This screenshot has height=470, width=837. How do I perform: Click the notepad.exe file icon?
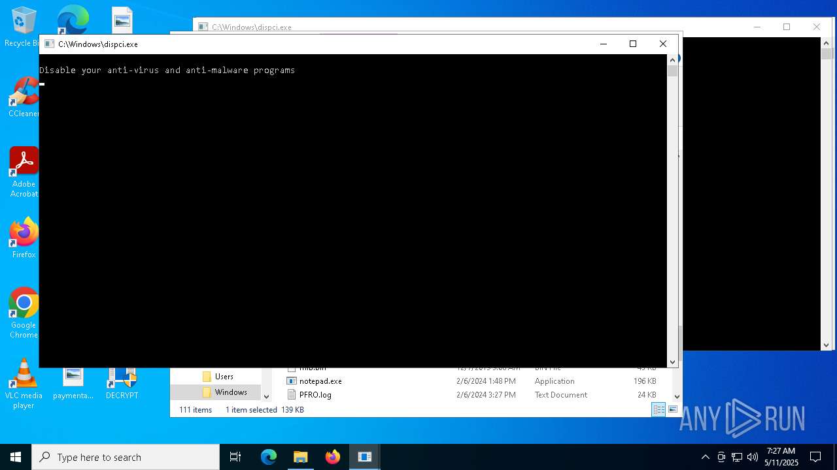pyautogui.click(x=292, y=381)
